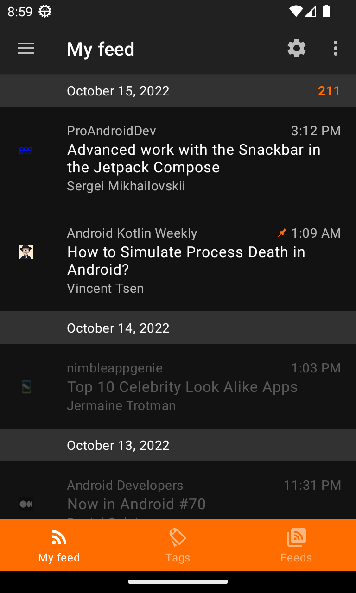Viewport: 356px width, 593px height.
Task: Switch to the Feeds tab
Action: 296,545
